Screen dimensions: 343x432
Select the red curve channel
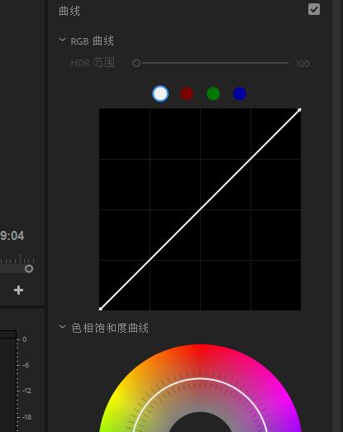coord(187,94)
